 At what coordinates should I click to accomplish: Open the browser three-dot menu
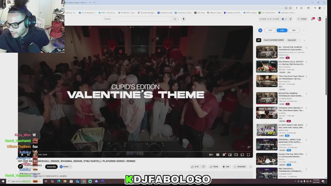click(x=324, y=8)
